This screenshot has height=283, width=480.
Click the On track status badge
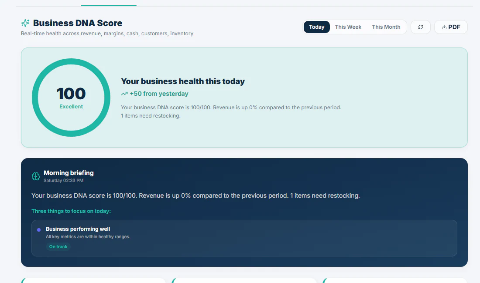(x=58, y=247)
